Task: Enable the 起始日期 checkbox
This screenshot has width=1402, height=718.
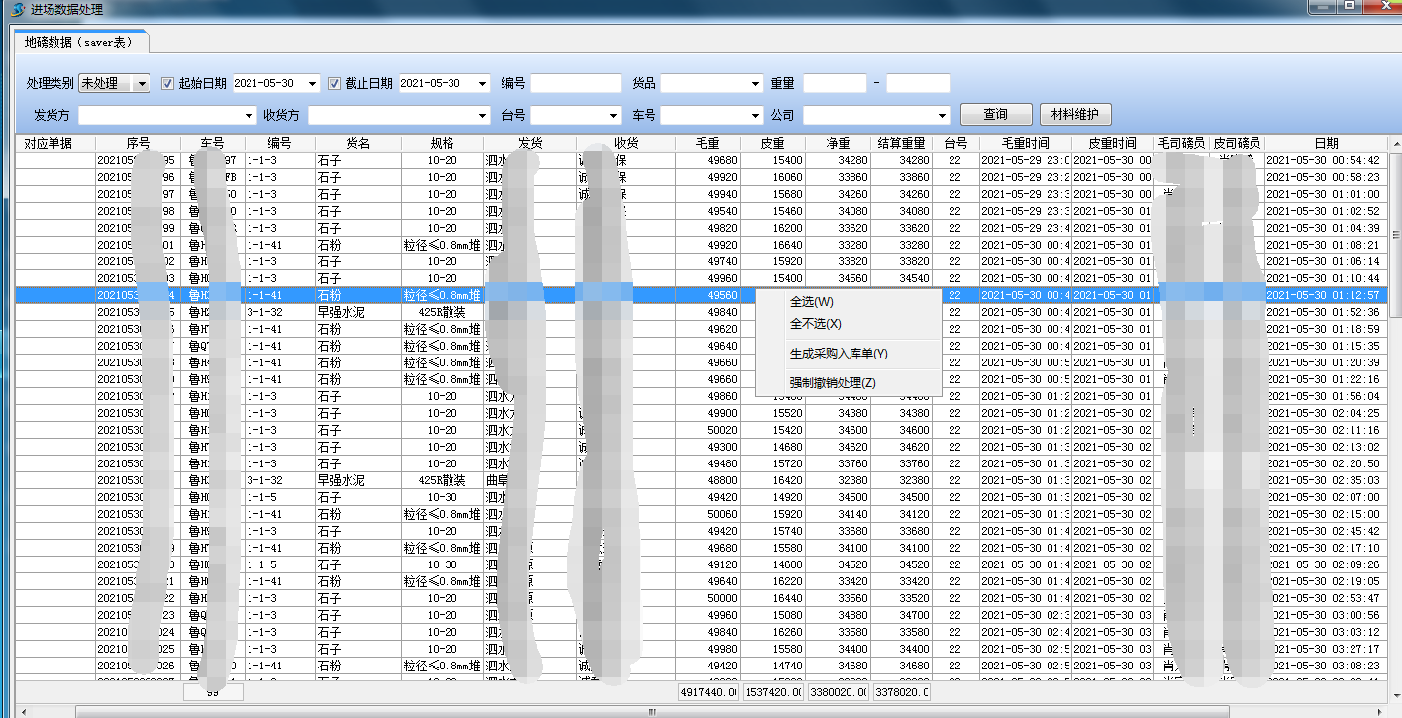Action: (x=167, y=84)
